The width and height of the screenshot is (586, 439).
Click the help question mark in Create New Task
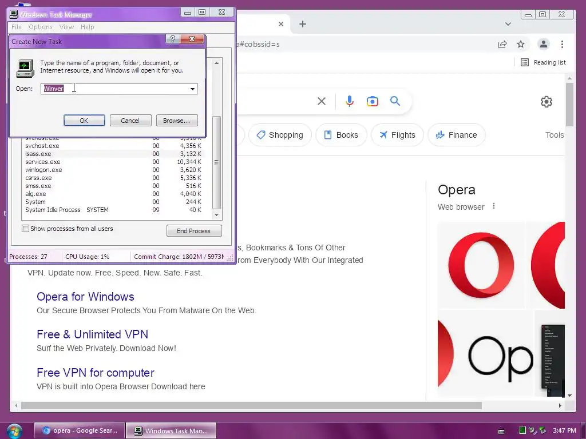point(173,39)
